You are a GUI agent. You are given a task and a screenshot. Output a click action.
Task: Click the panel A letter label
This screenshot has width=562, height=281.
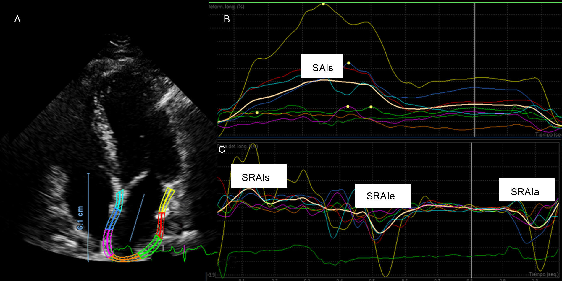(17, 19)
